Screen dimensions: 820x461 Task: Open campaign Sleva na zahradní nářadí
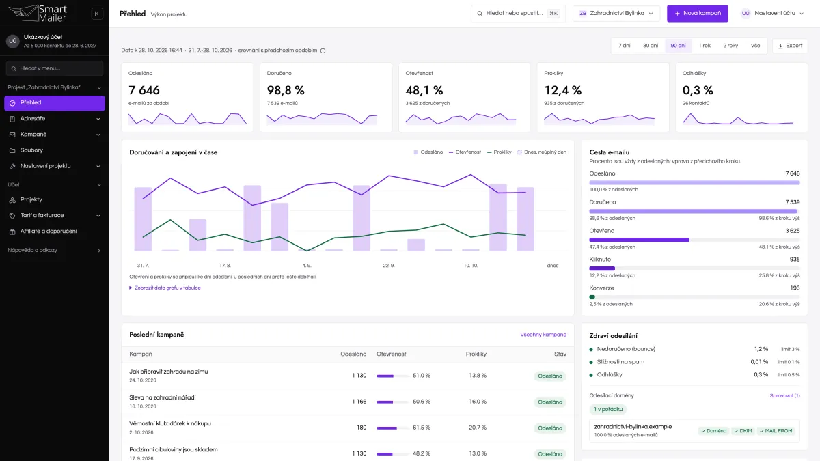click(x=163, y=397)
